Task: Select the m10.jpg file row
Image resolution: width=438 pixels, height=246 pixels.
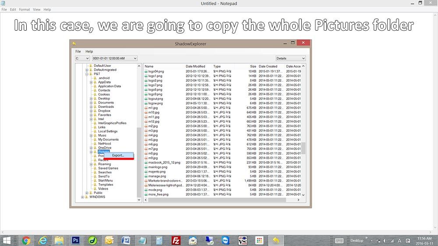Action: tap(223, 112)
